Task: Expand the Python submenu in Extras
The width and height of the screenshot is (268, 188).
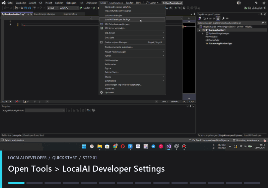Action: 132,56
